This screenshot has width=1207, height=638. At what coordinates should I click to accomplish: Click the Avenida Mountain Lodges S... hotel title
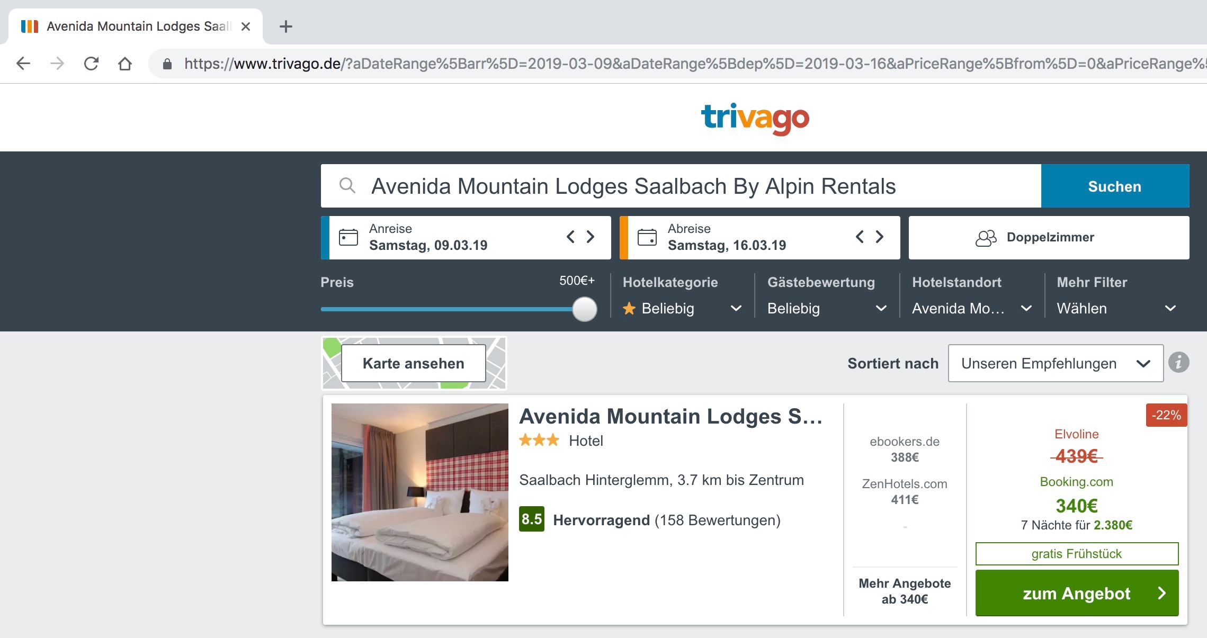(670, 417)
